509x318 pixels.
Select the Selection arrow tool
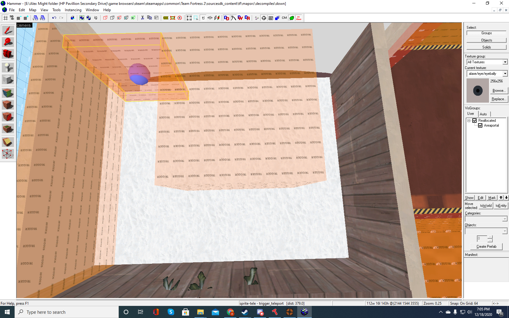(8, 30)
